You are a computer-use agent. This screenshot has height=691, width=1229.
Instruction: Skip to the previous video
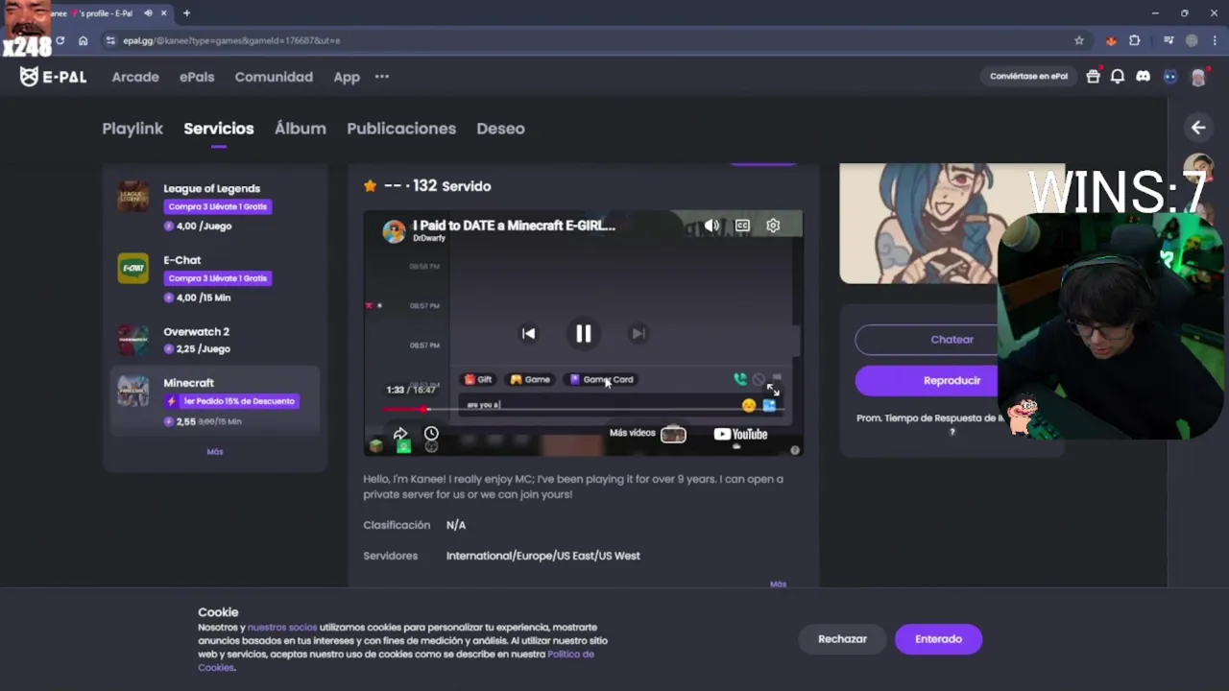click(x=528, y=333)
